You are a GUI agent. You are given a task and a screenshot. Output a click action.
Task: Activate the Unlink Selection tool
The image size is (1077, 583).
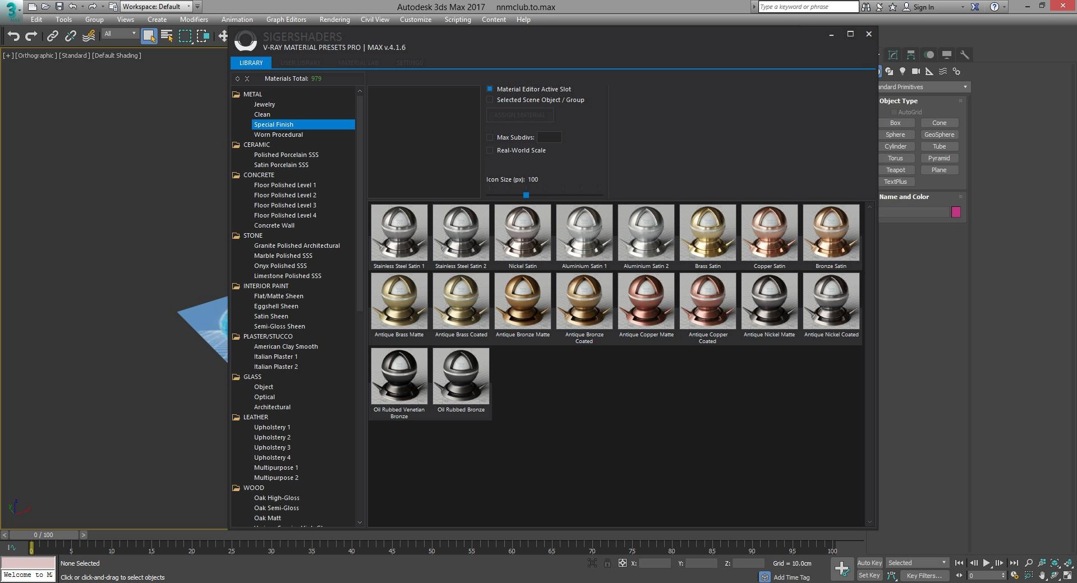click(71, 36)
